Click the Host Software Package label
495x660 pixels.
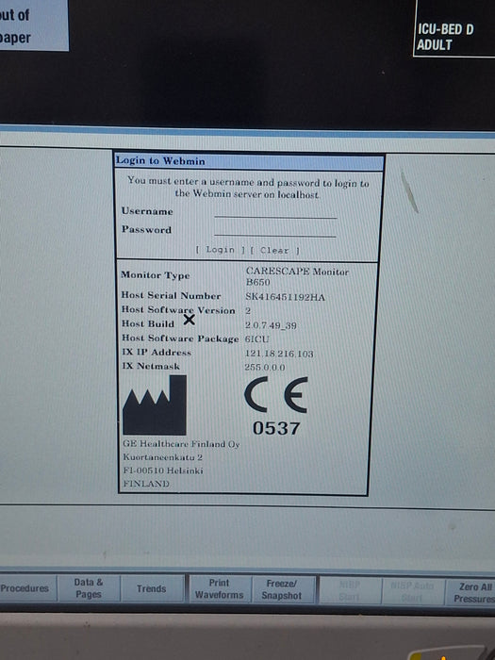pyautogui.click(x=180, y=338)
